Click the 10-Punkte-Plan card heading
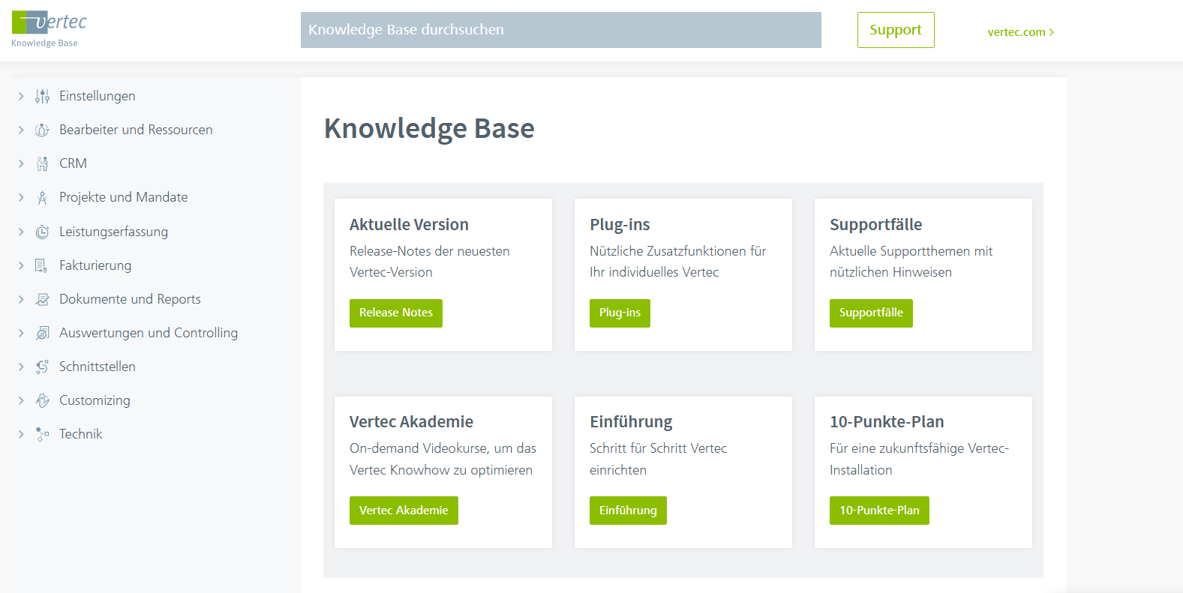The image size is (1183, 593). coord(887,421)
